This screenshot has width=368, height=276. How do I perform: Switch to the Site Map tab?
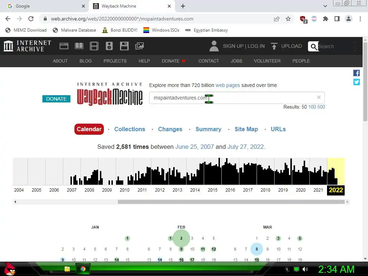[x=246, y=129]
